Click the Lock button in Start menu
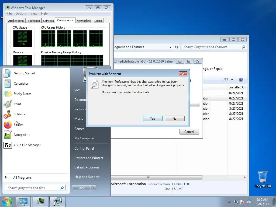 coord(81,188)
